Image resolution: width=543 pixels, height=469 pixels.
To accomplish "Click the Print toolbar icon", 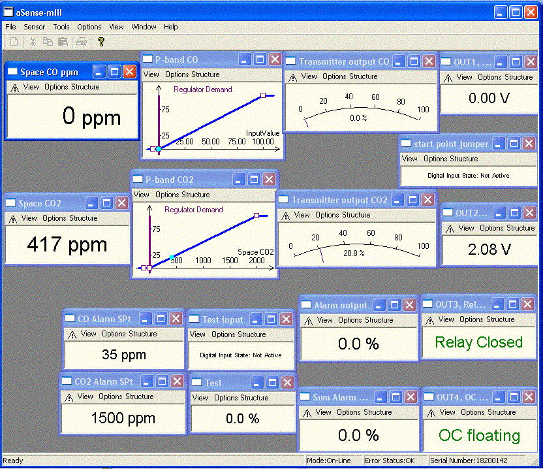I will pyautogui.click(x=82, y=42).
